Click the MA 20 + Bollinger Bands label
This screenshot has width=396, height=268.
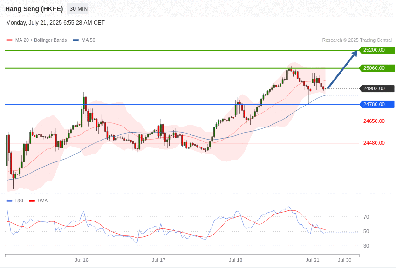click(41, 40)
